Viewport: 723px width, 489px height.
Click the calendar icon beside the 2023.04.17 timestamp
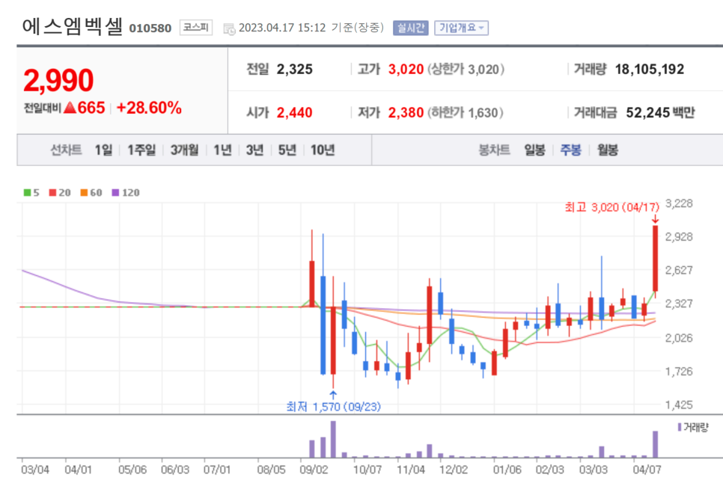point(229,29)
